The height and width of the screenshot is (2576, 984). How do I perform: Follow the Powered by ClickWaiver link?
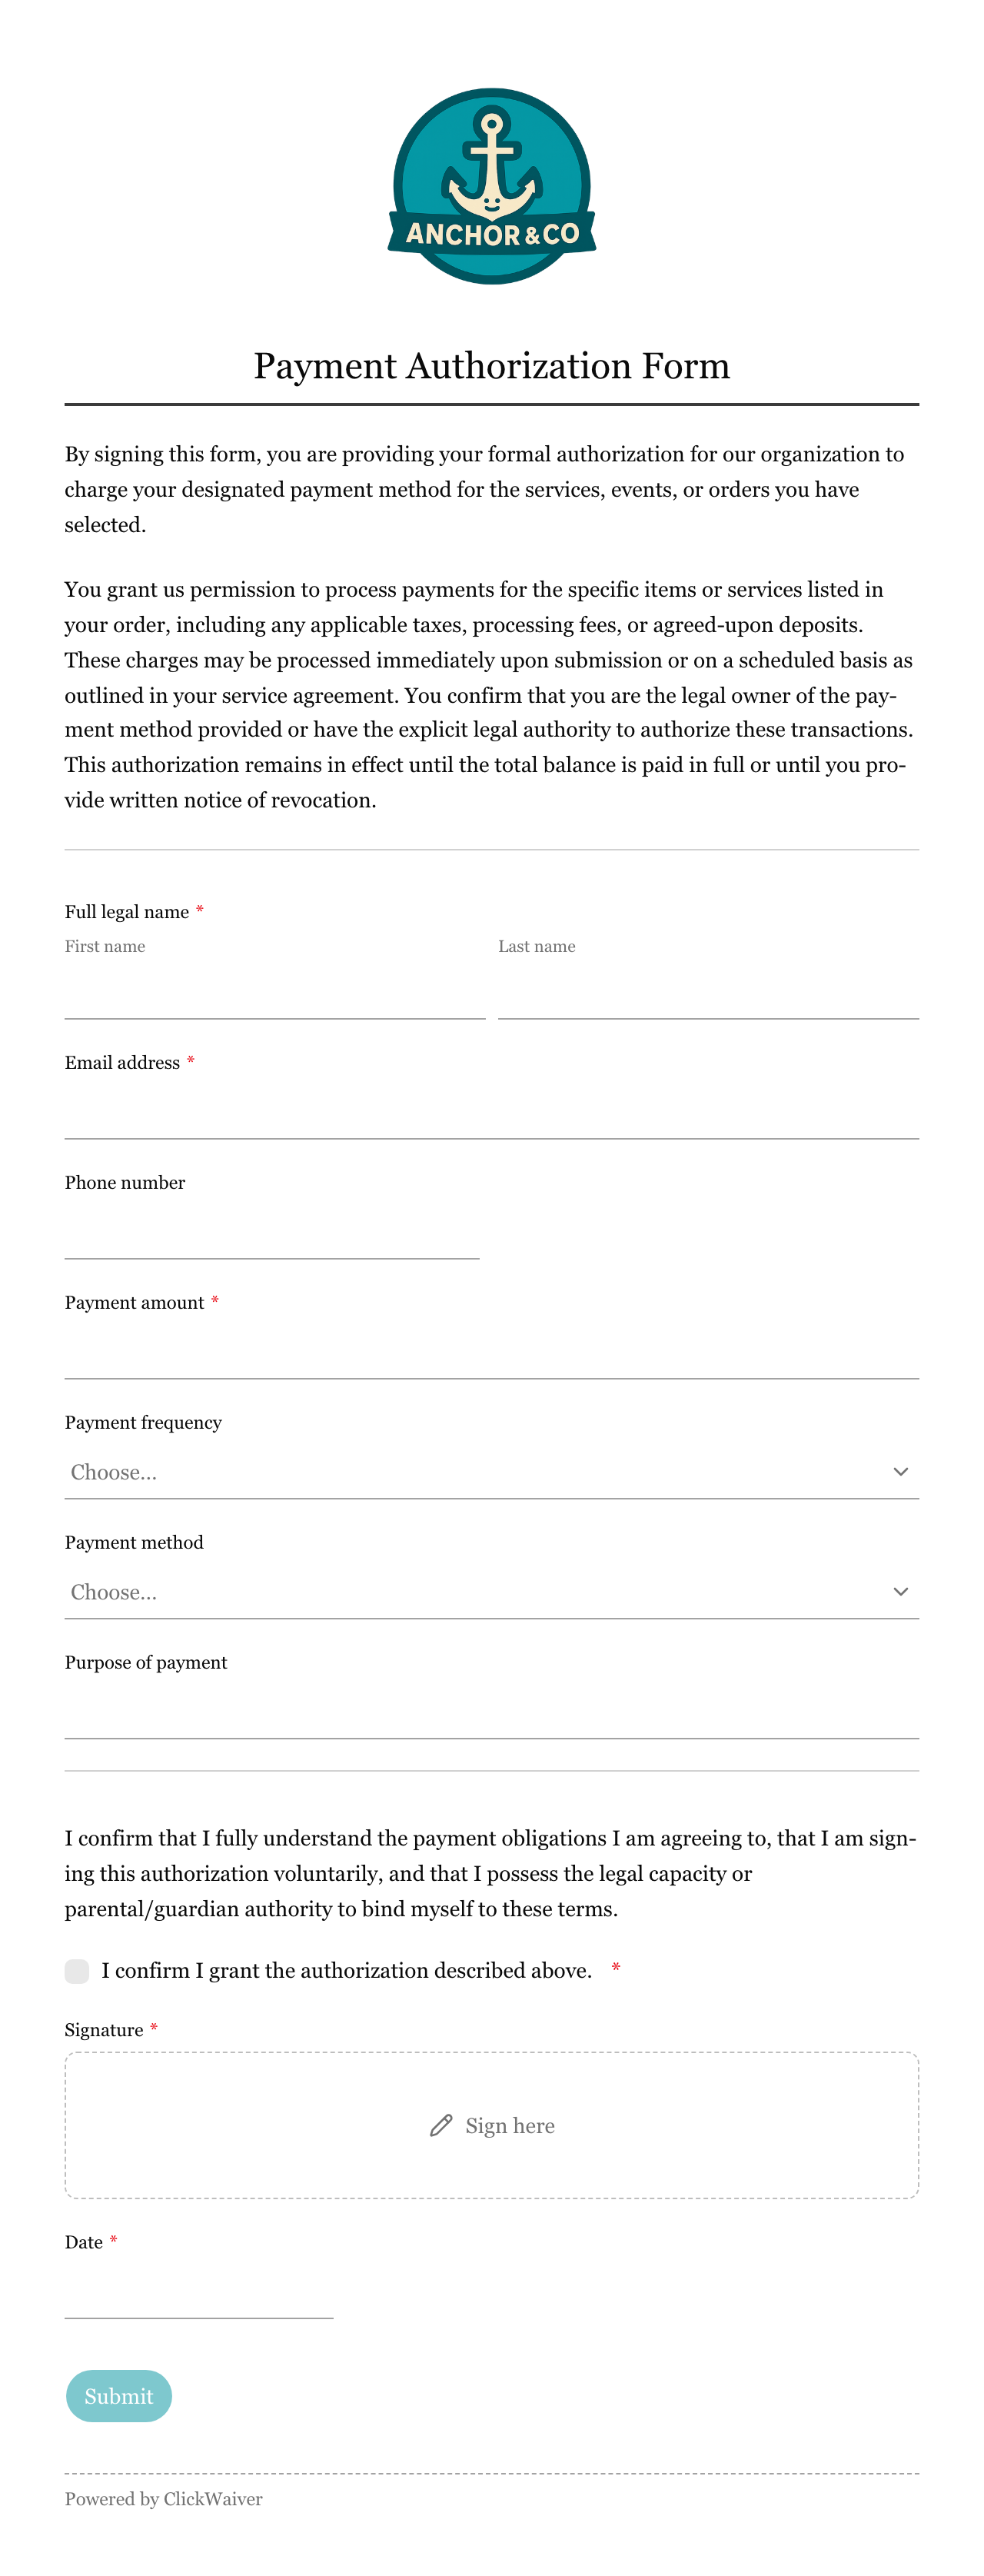tap(164, 2499)
